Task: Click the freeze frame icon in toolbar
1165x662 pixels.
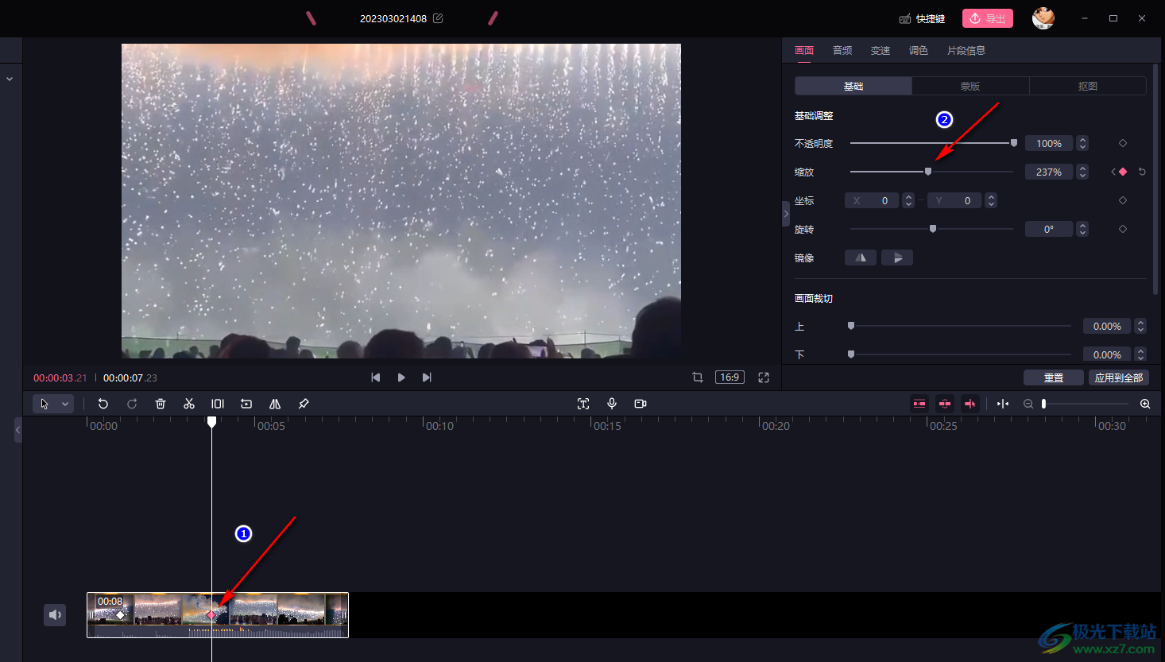Action: 246,404
